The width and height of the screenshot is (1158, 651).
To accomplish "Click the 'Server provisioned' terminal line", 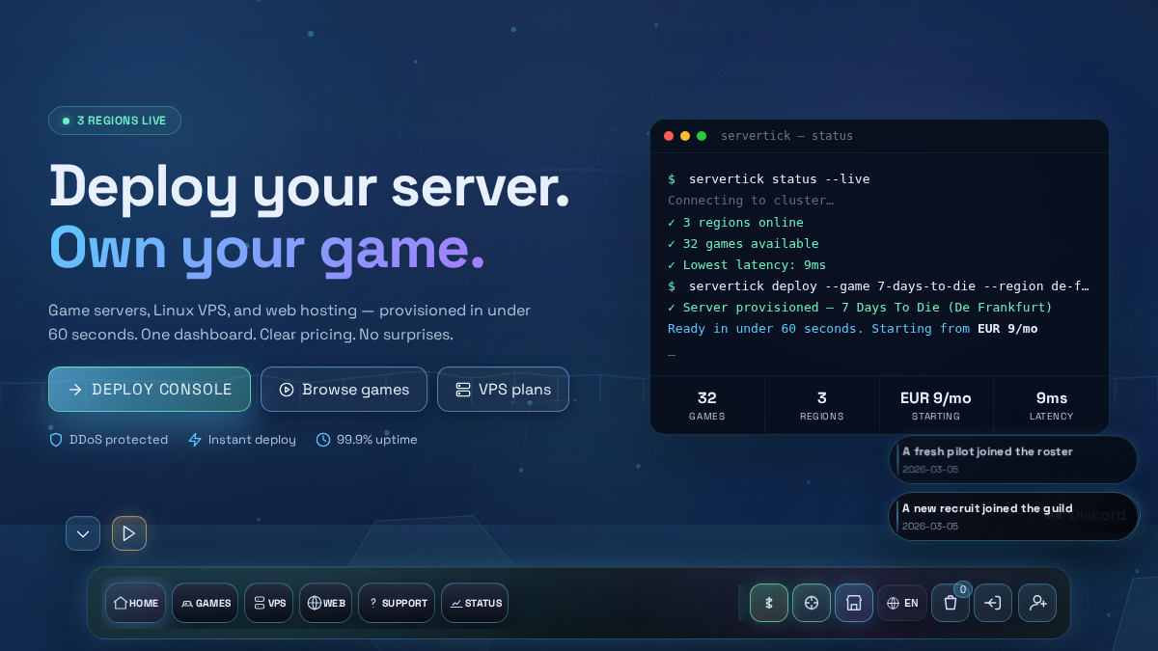I will (860, 308).
